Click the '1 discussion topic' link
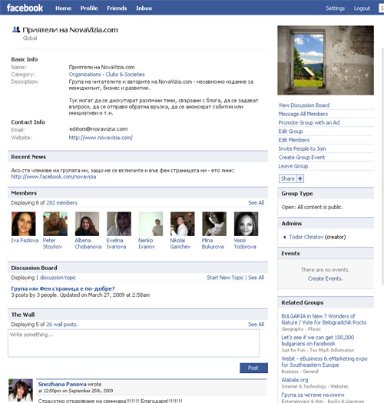Screen dimensions: 384x403 [x=56, y=278]
